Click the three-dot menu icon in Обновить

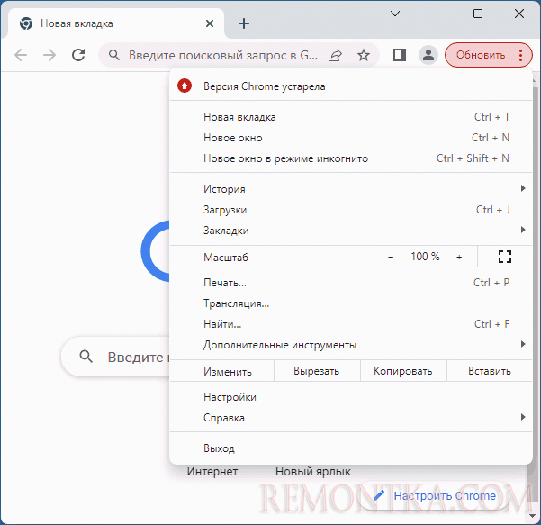(520, 55)
